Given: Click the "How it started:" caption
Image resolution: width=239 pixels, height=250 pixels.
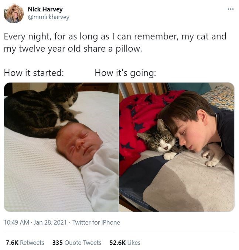Looking at the screenshot, I should pyautogui.click(x=34, y=73).
